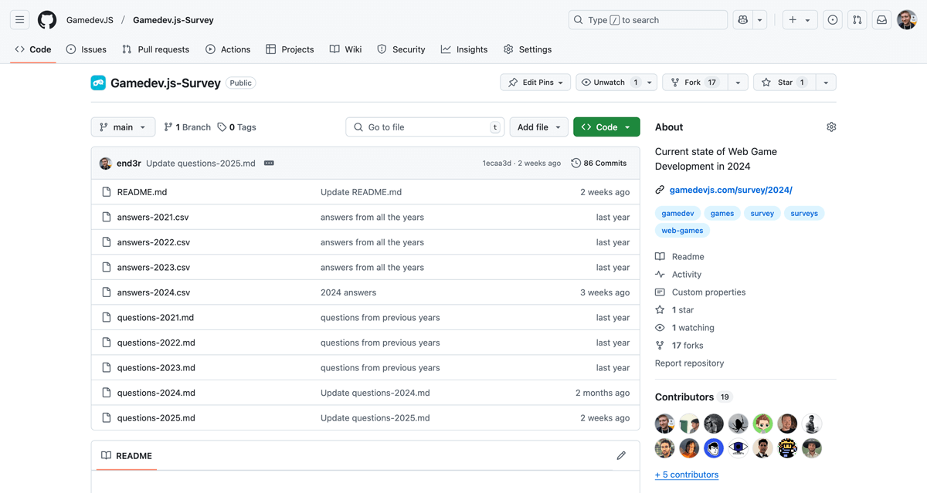Open the Custom properties link
Viewport: 927px width, 493px height.
(700, 292)
